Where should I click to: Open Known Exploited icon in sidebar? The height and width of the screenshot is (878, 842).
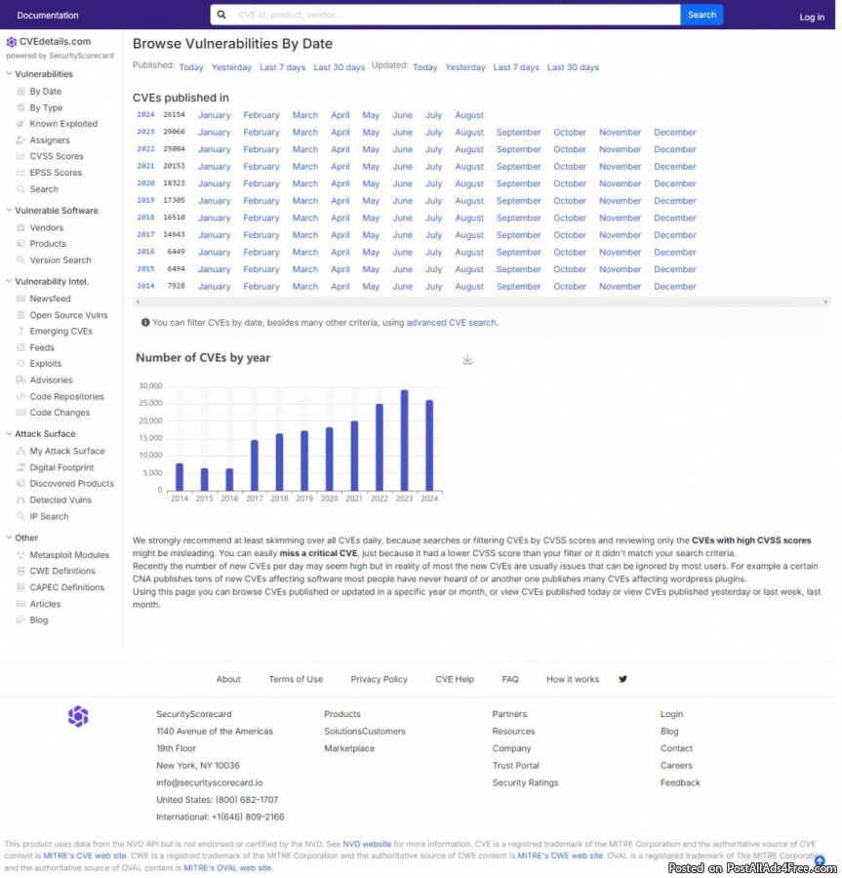[20, 124]
